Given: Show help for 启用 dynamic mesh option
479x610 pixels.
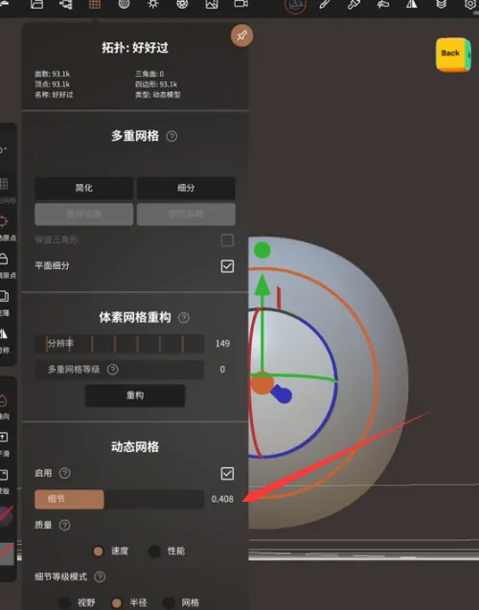Looking at the screenshot, I should 64,473.
